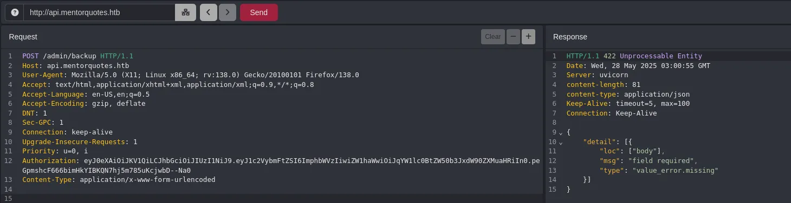This screenshot has width=791, height=203.
Task: Select the Response panel title
Action: 570,37
